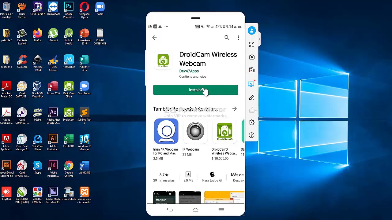Open first app preview screenshot
The width and height of the screenshot is (392, 220).
point(164,197)
